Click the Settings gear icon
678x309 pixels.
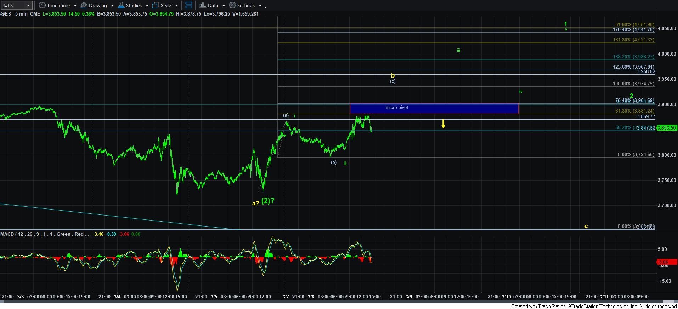(232, 5)
